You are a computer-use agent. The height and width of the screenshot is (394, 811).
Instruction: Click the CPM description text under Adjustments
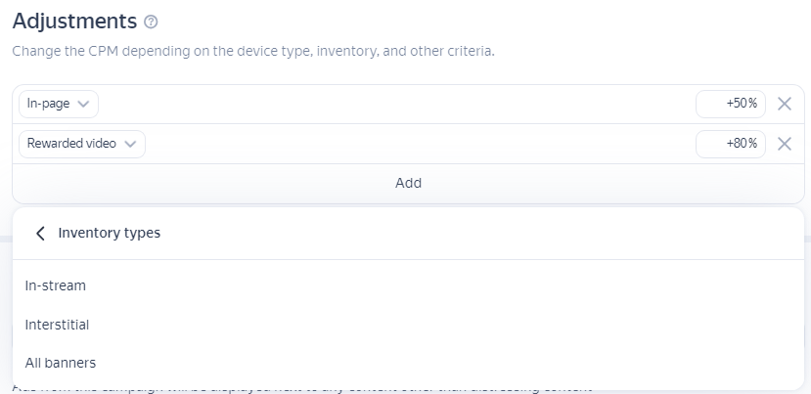pyautogui.click(x=253, y=50)
